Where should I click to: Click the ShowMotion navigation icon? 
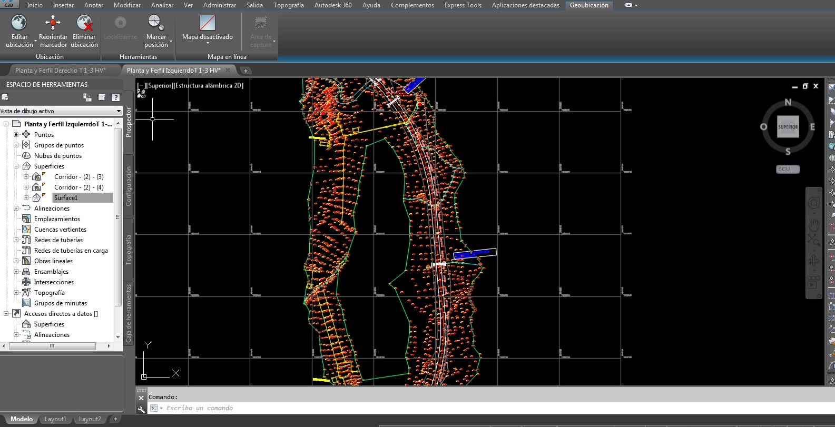[813, 283]
